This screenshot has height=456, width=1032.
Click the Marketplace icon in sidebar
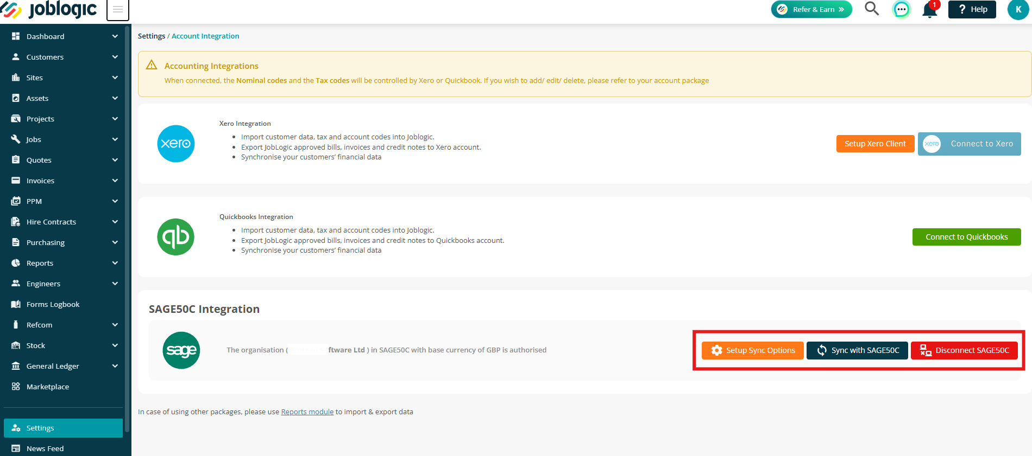16,386
